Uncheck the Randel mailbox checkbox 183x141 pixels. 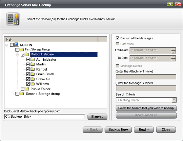tap(28, 69)
